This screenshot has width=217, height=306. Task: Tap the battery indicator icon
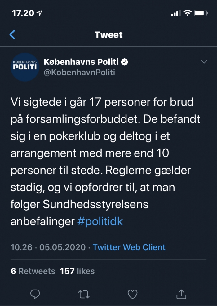pyautogui.click(x=201, y=13)
